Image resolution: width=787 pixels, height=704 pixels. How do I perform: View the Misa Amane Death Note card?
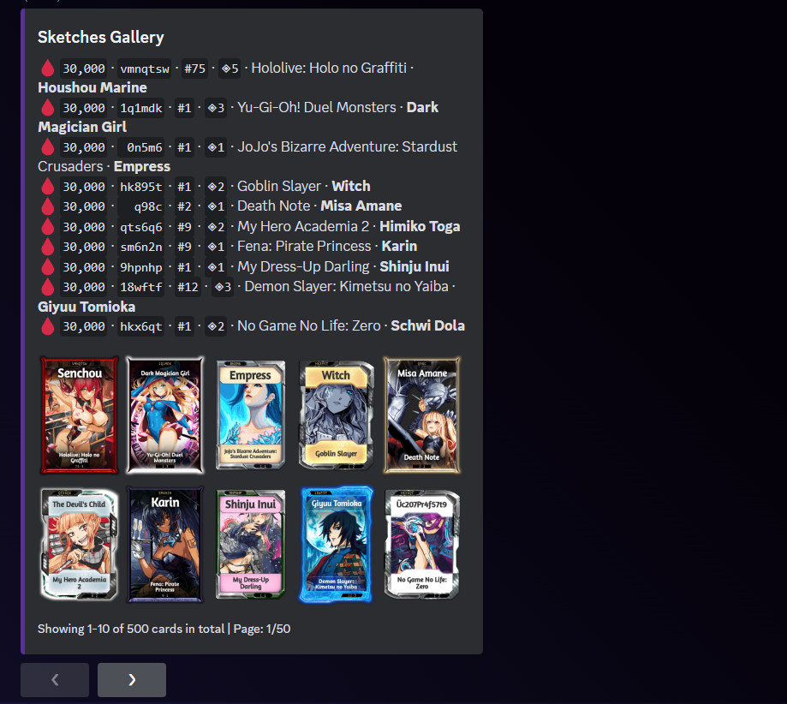[421, 415]
